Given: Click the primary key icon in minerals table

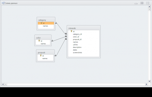Looking at the screenshot, I should pyautogui.click(x=72, y=31).
